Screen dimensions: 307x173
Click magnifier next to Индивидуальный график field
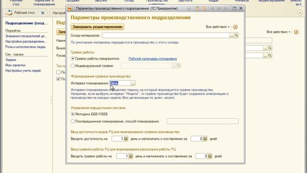tap(178, 66)
